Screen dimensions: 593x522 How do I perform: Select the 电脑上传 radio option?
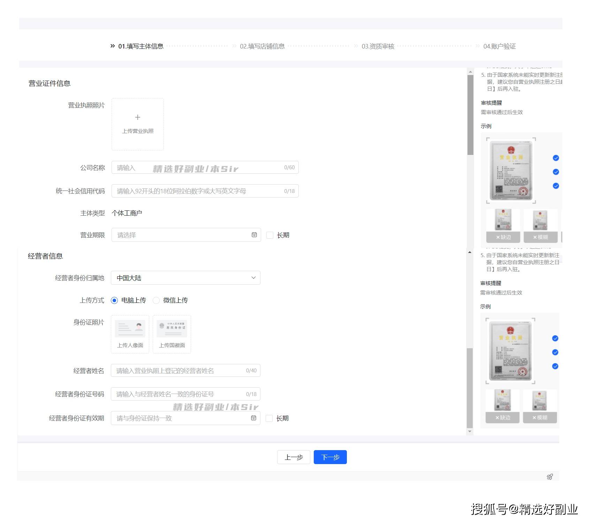114,300
